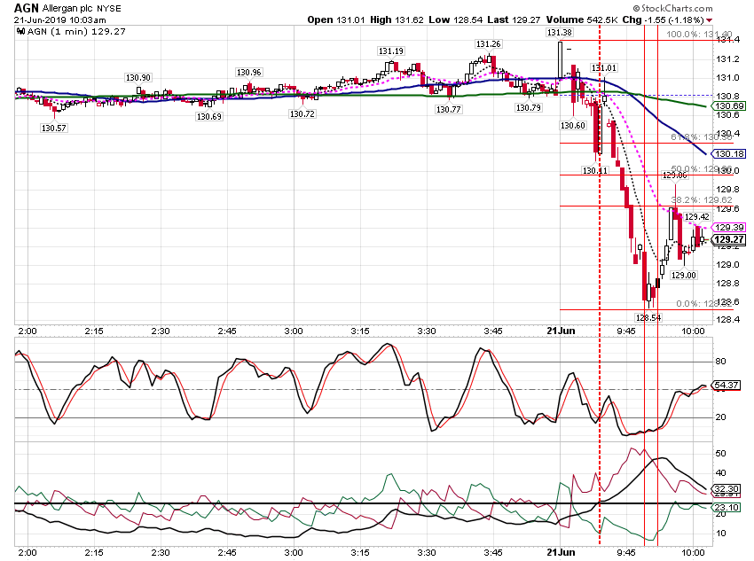Click the 0.0%: 128.52 Fibonacci label
754x561 pixels.
[704, 304]
